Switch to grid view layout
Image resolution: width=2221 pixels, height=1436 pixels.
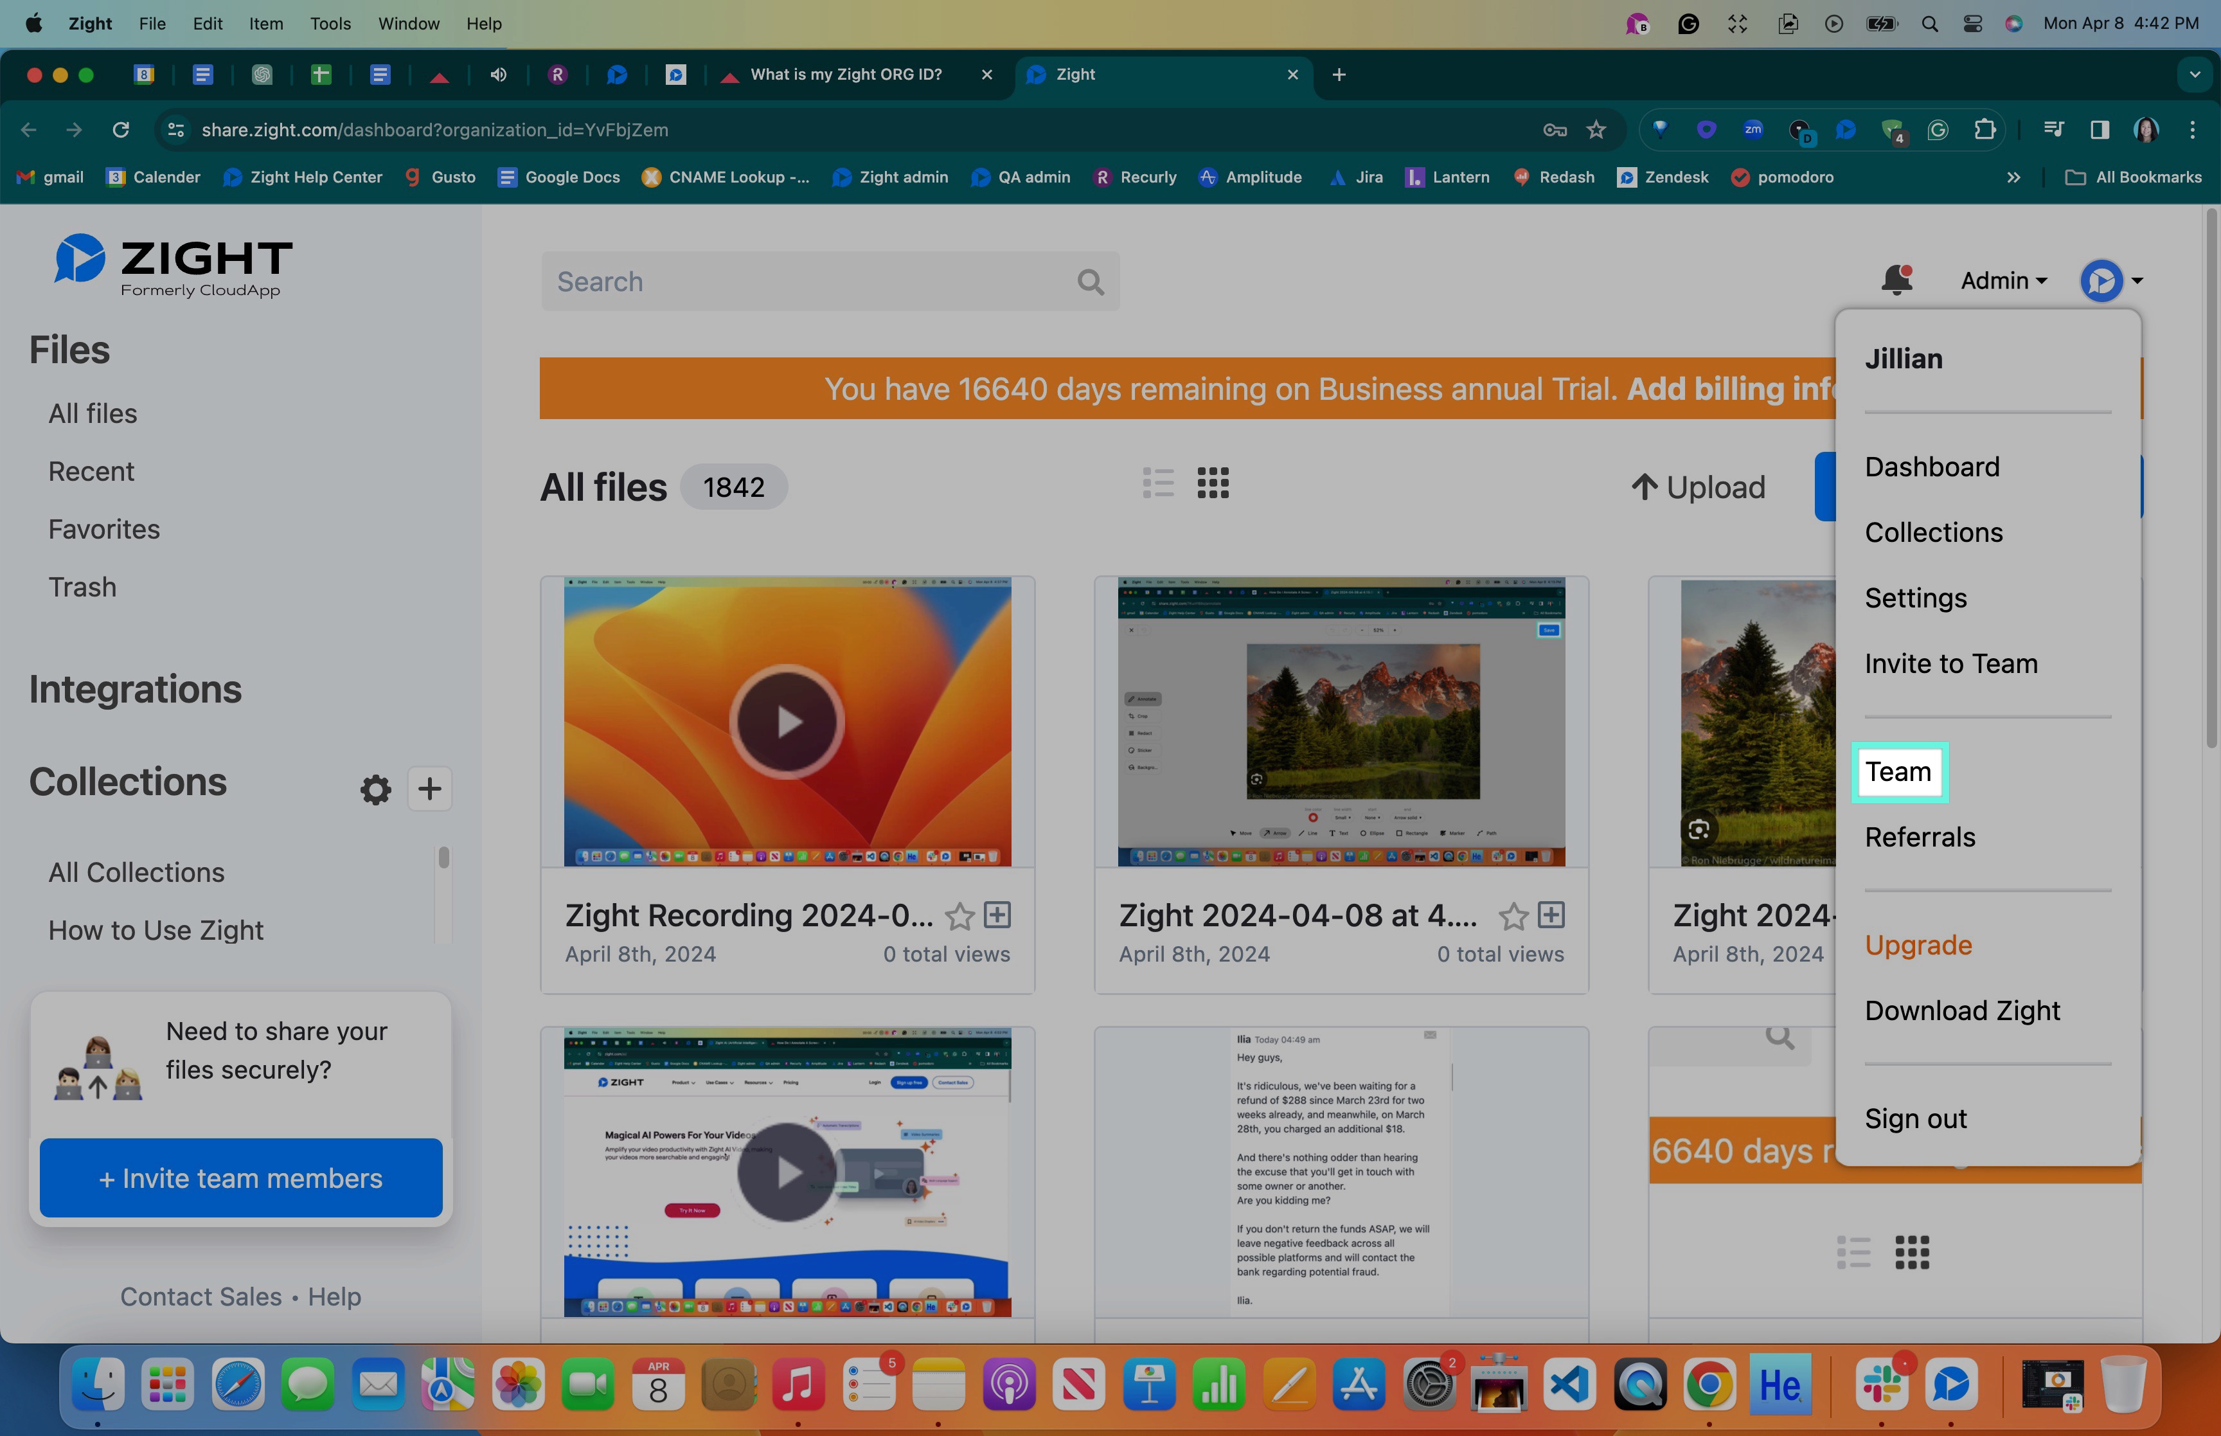[1213, 483]
